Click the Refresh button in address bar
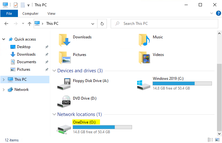This screenshot has height=143, width=222. (102, 24)
